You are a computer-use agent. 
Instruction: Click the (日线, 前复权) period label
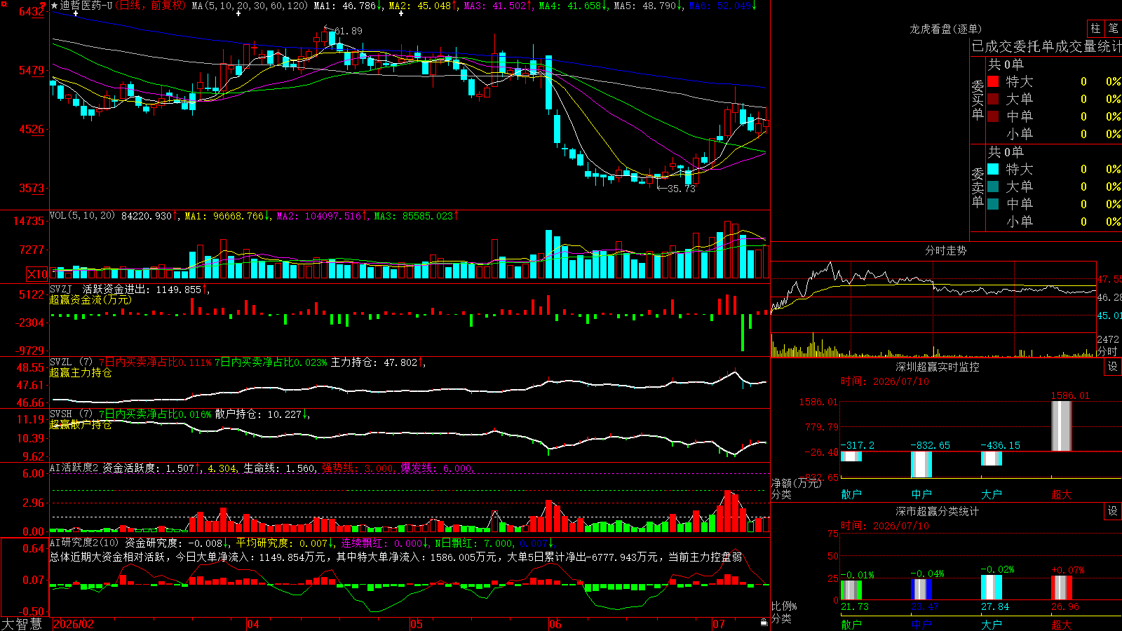pos(151,6)
